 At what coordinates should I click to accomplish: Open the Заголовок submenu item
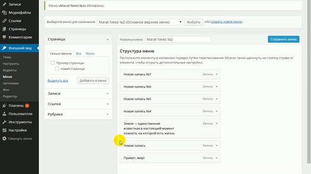(11, 83)
